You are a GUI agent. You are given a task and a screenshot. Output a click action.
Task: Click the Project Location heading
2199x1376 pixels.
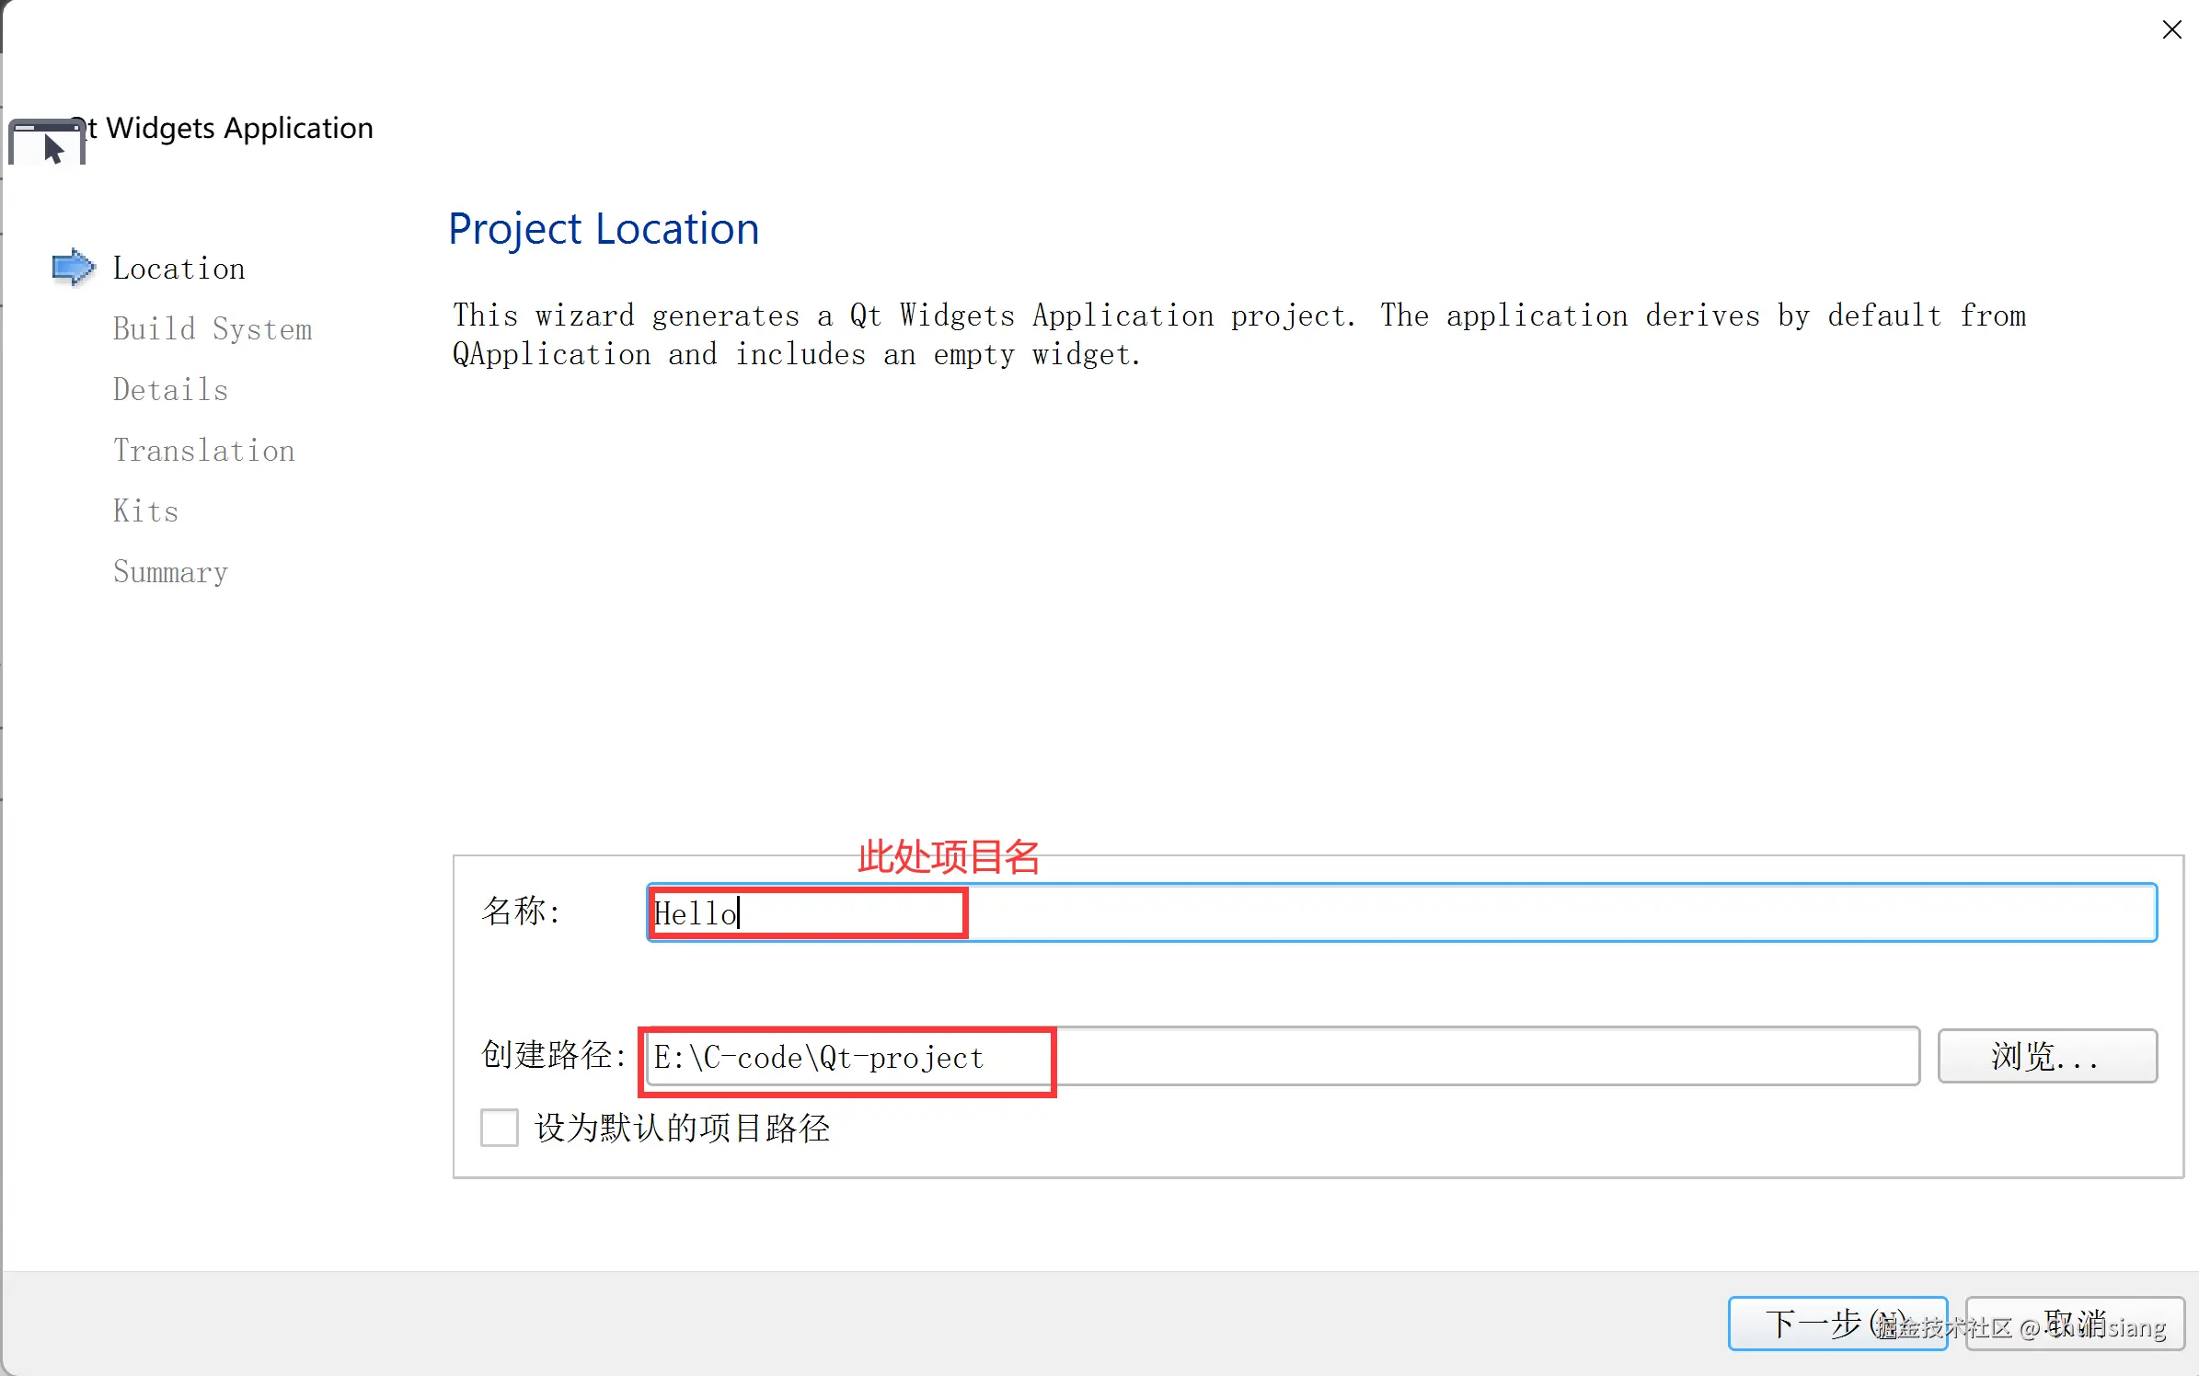(x=604, y=229)
